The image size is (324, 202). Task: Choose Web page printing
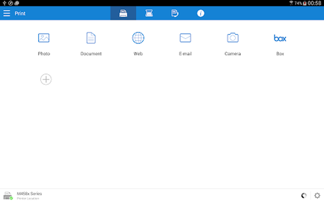[x=138, y=44]
